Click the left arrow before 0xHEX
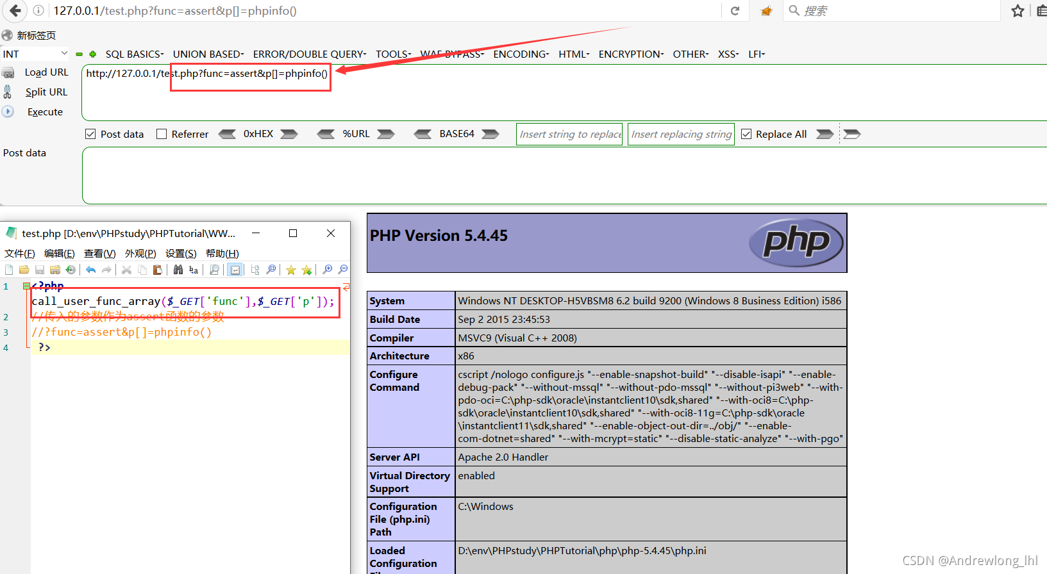 227,134
